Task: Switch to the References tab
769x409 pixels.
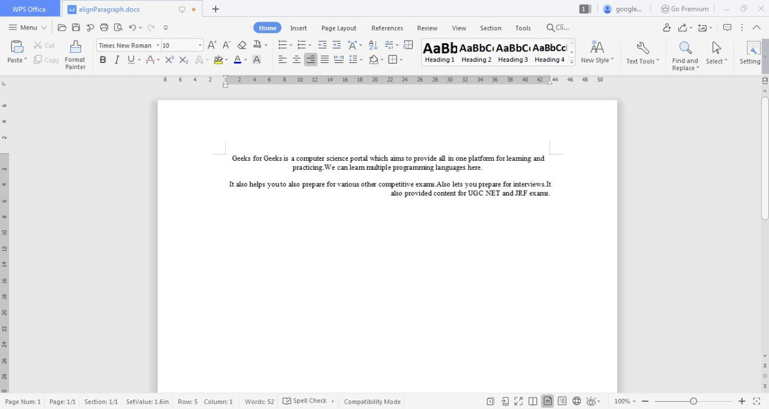Action: point(387,28)
